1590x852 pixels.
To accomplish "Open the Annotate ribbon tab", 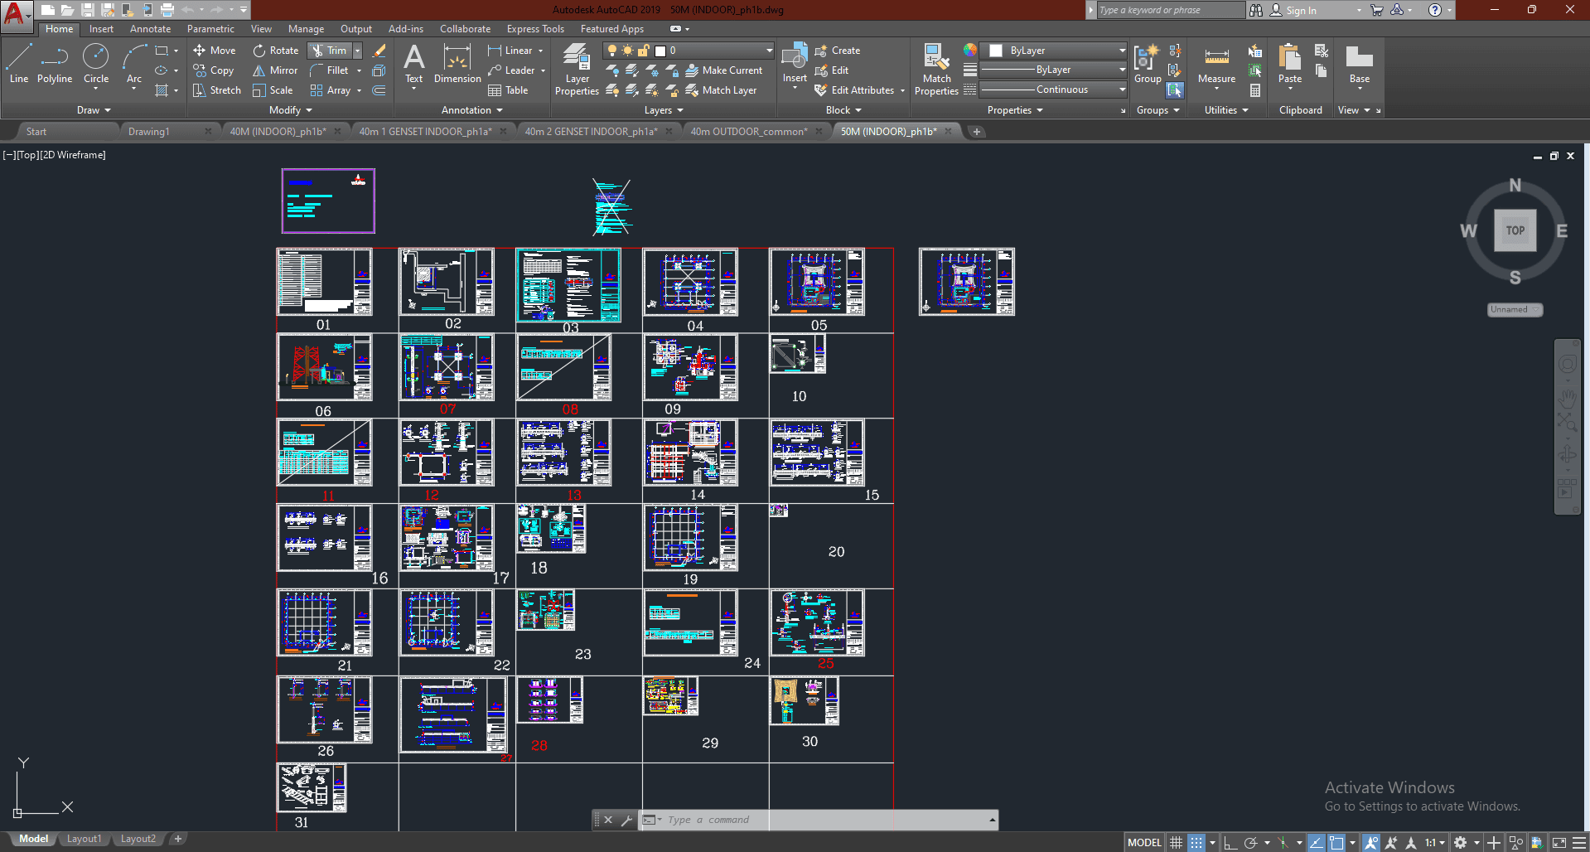I will click(x=150, y=29).
